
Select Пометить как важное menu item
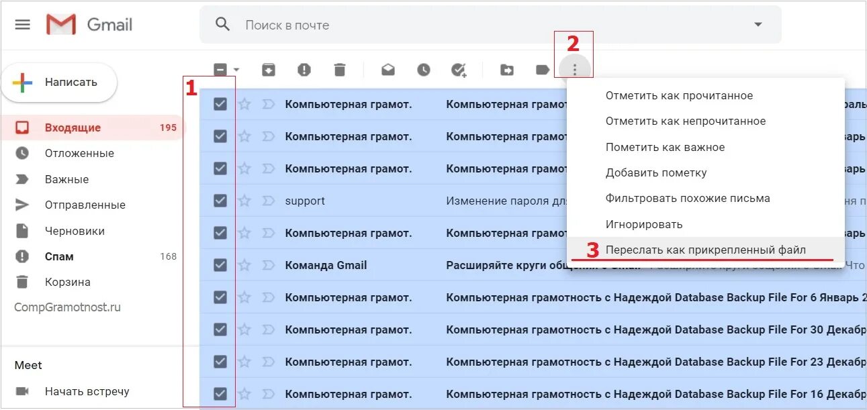[706, 147]
